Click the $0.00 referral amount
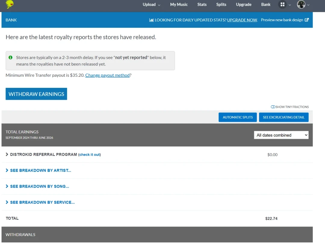 click(x=272, y=155)
